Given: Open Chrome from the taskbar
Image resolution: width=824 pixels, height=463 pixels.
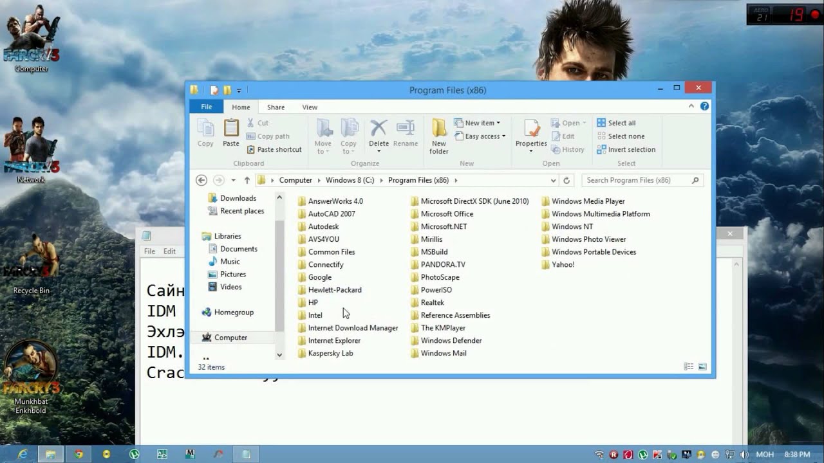Looking at the screenshot, I should [x=79, y=454].
